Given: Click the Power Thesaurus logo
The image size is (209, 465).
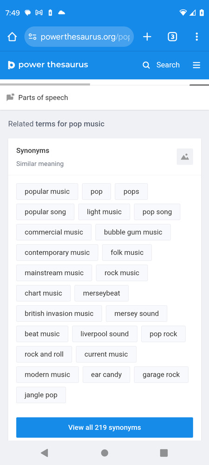Looking at the screenshot, I should coord(48,65).
